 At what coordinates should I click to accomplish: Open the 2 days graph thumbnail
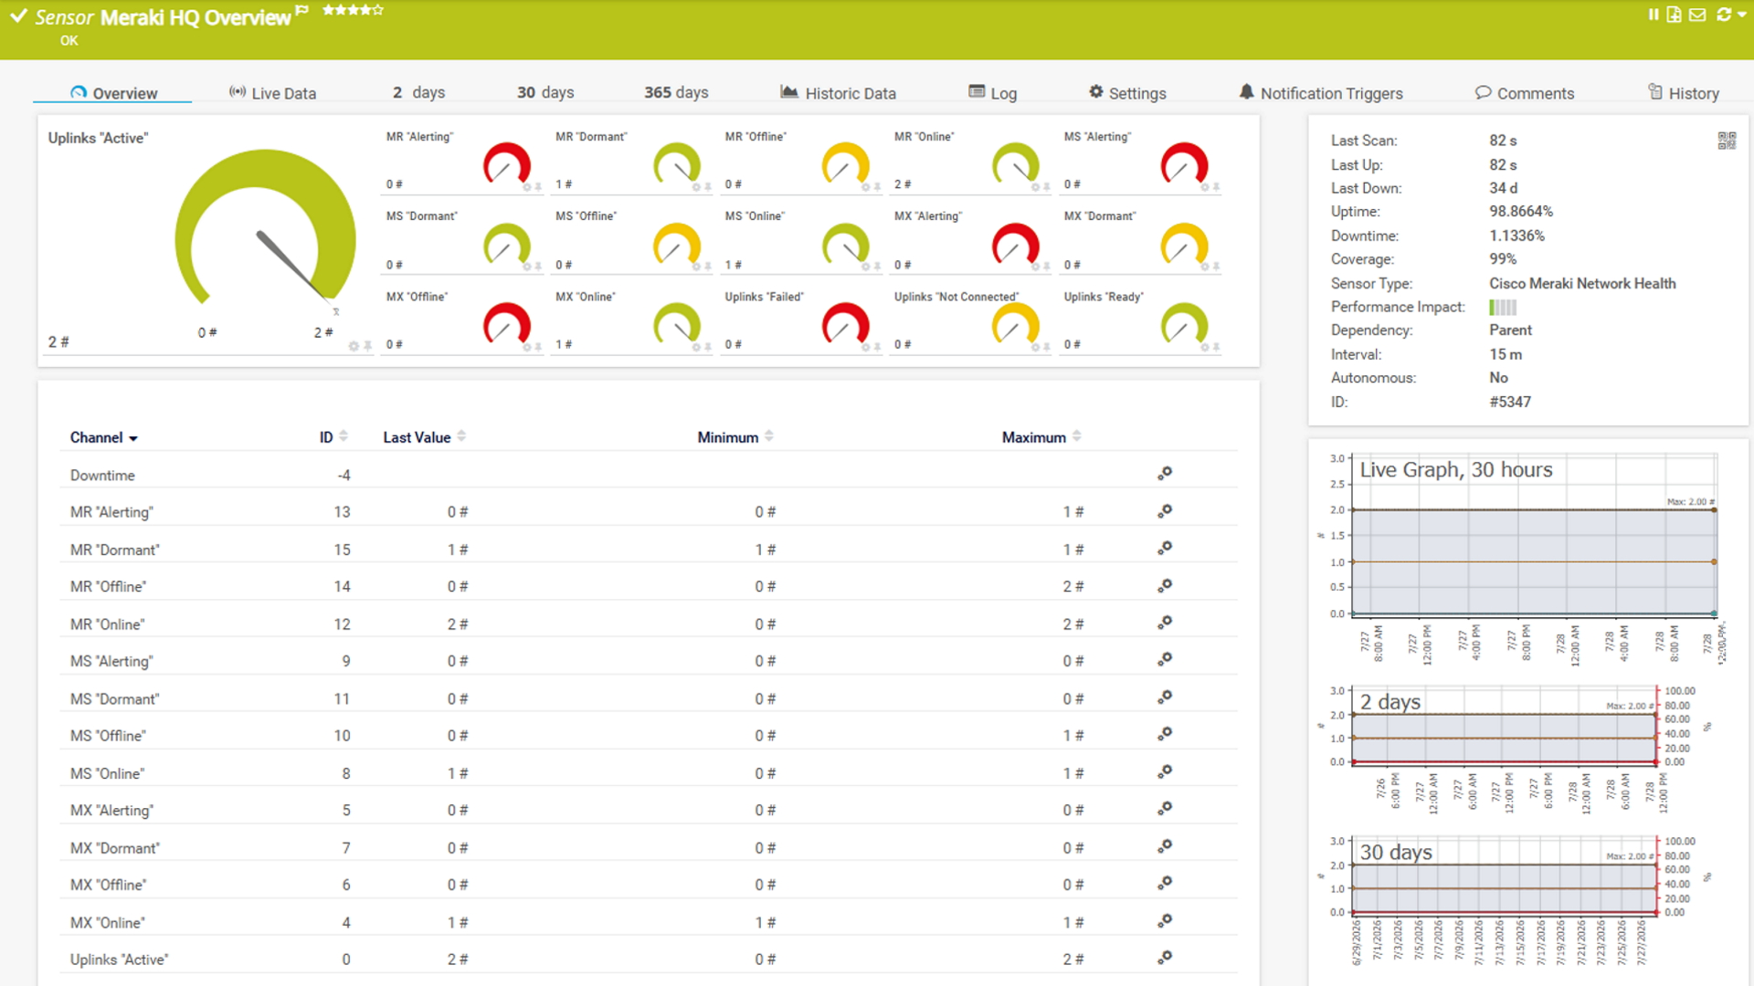(1512, 749)
